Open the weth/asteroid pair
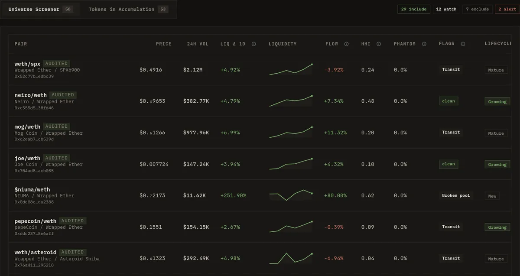The width and height of the screenshot is (520, 276). 36,252
